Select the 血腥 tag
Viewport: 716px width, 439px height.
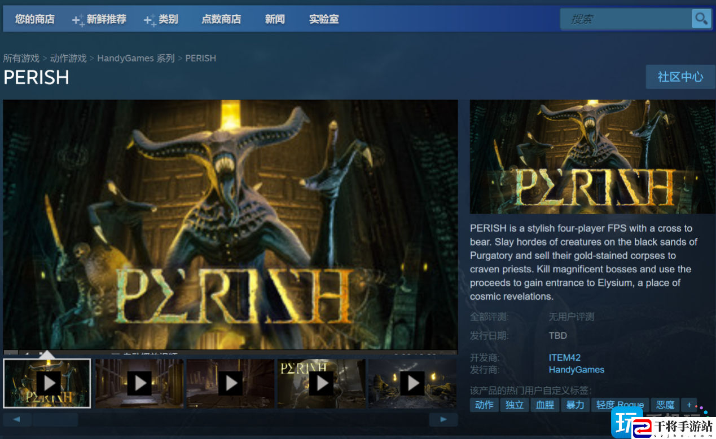(x=545, y=405)
